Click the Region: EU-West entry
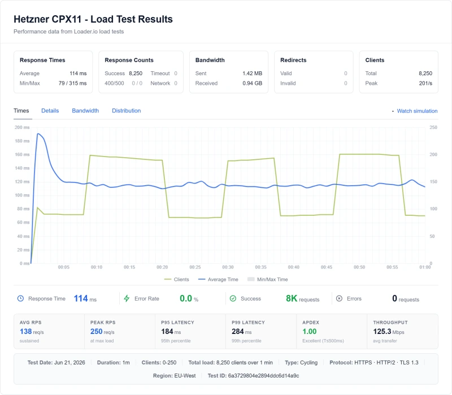 point(174,376)
